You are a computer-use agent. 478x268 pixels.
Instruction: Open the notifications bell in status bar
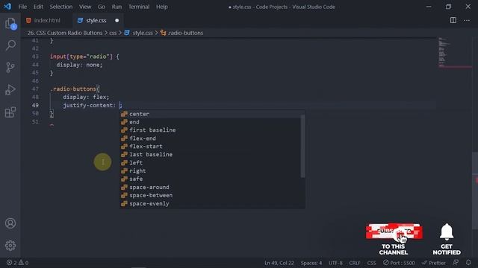tap(468, 262)
